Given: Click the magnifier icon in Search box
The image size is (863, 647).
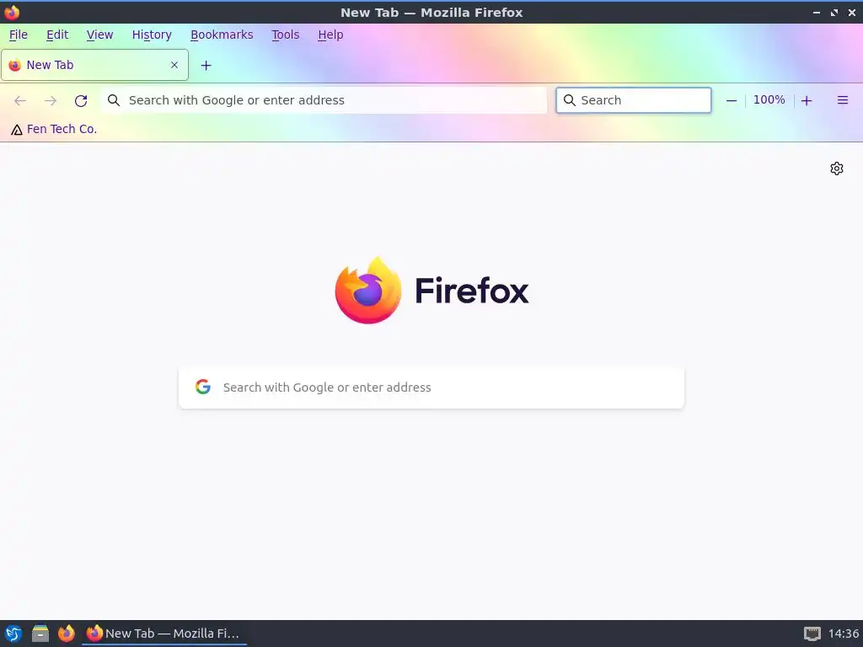Looking at the screenshot, I should coord(569,100).
